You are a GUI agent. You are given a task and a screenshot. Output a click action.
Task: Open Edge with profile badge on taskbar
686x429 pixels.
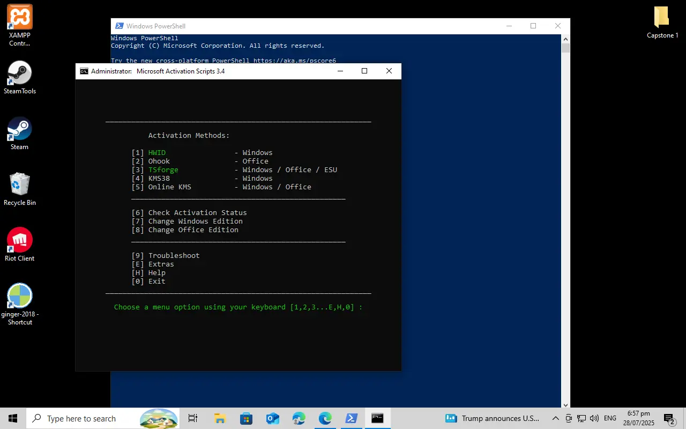click(x=299, y=418)
